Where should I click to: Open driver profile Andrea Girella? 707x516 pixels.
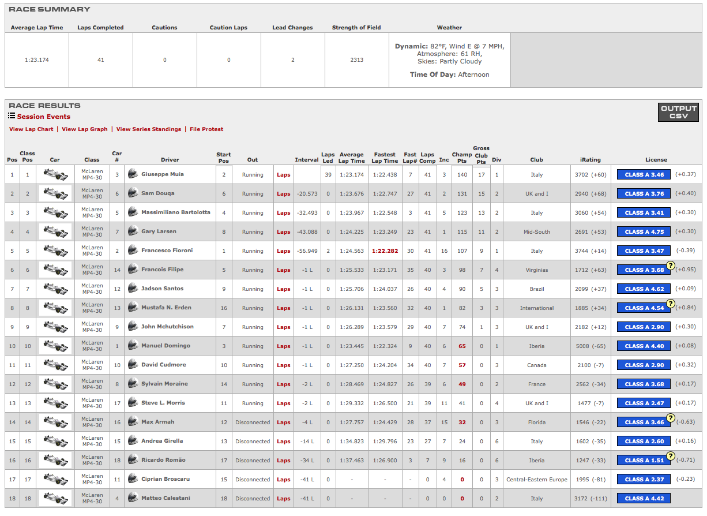click(162, 440)
